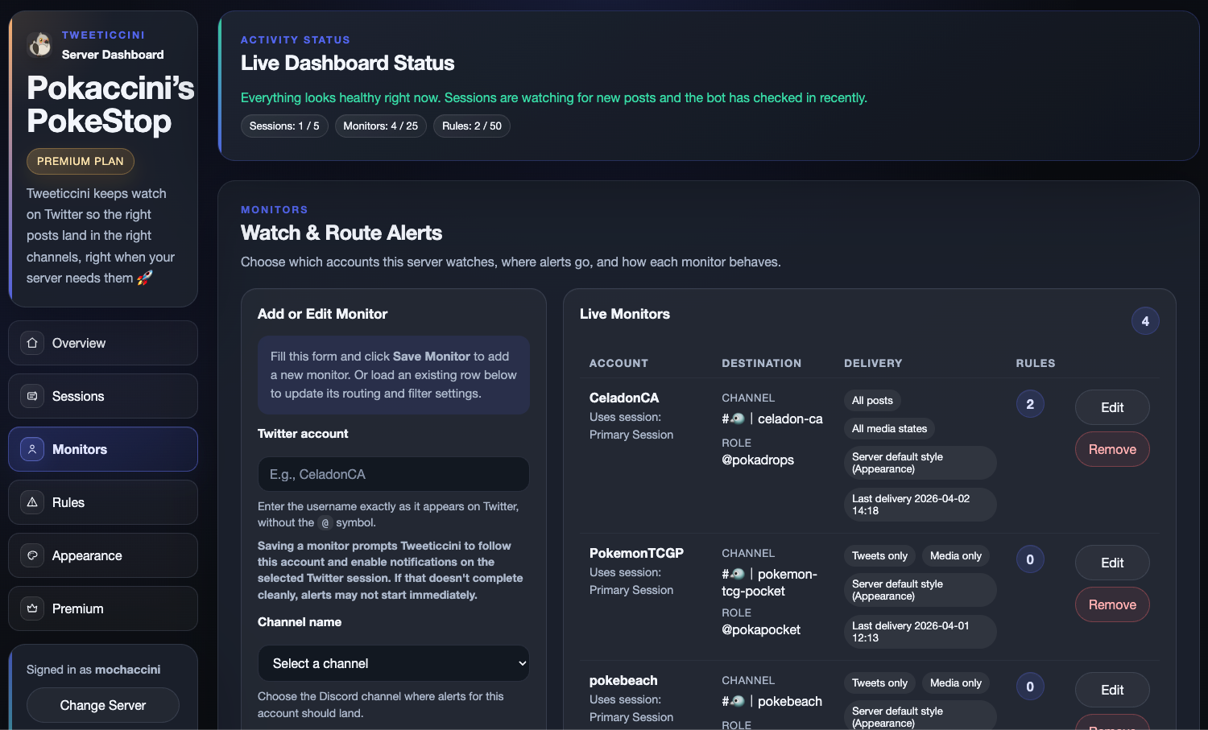
Task: Click the Twitter account input field
Action: (x=393, y=474)
